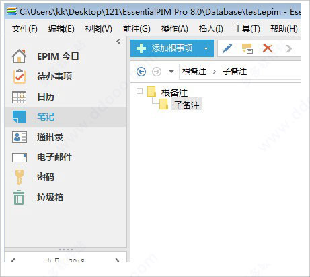Open the 操作(A) menu

[x=174, y=29]
